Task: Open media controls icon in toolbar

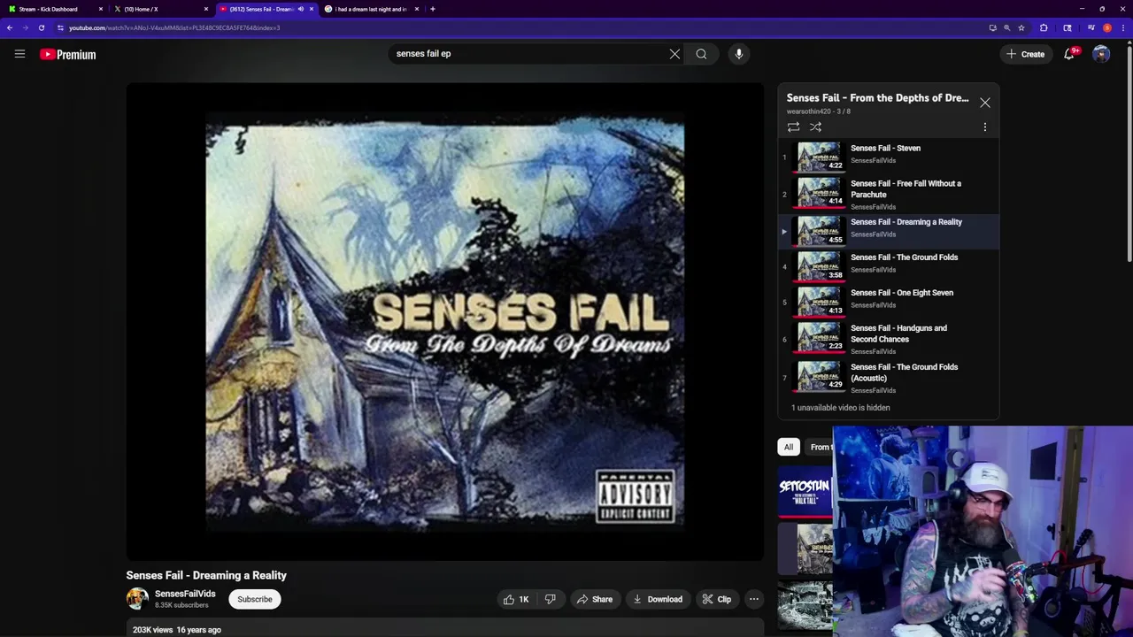Action: [x=1091, y=27]
